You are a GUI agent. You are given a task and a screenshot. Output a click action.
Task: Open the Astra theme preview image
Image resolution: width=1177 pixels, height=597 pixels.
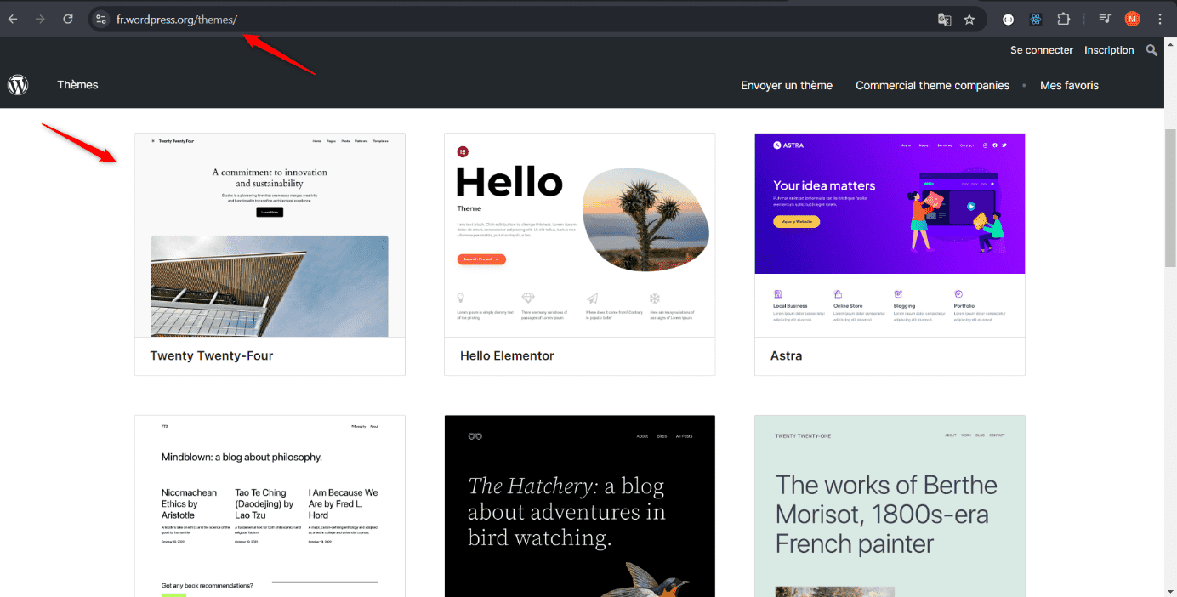coord(890,235)
